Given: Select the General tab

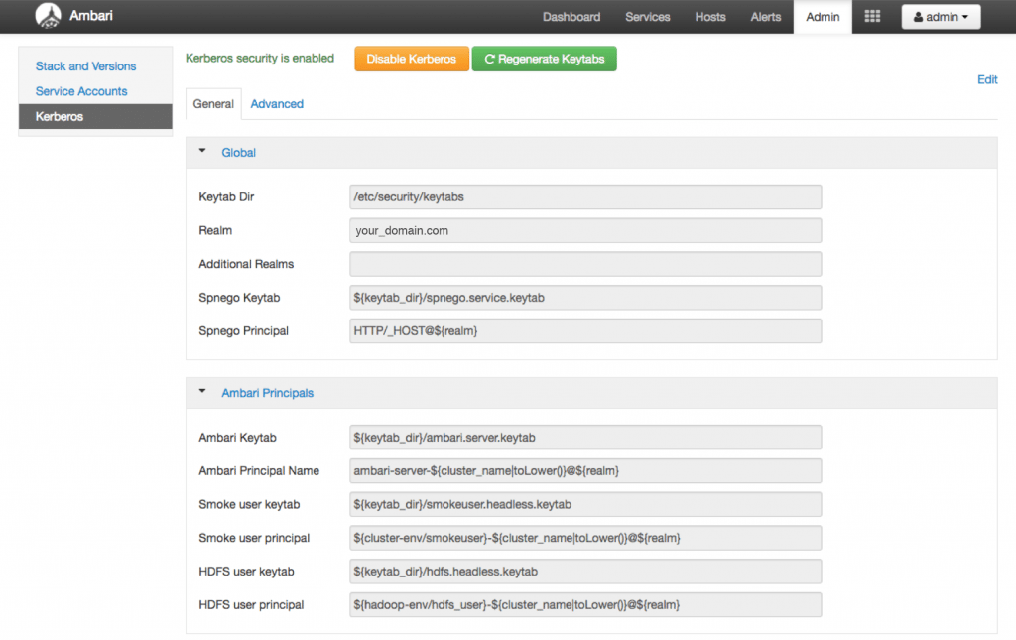Looking at the screenshot, I should [213, 102].
